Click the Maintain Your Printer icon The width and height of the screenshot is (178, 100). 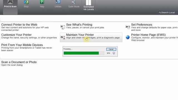click(x=63, y=37)
